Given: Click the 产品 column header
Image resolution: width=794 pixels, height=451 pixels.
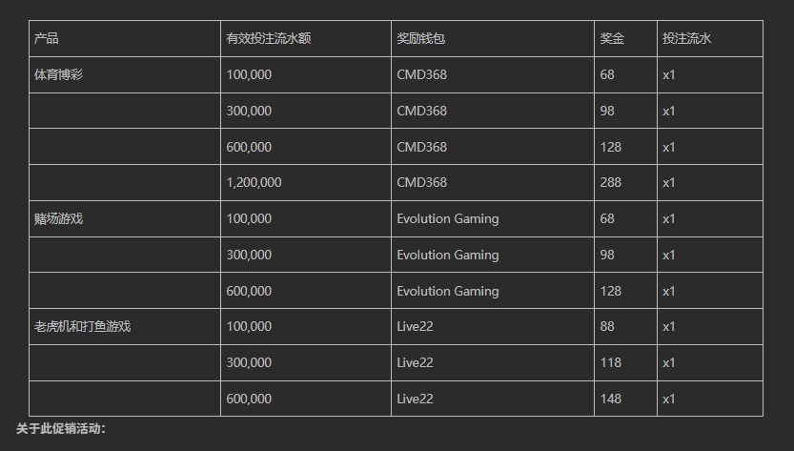Looking at the screenshot, I should click(47, 39).
